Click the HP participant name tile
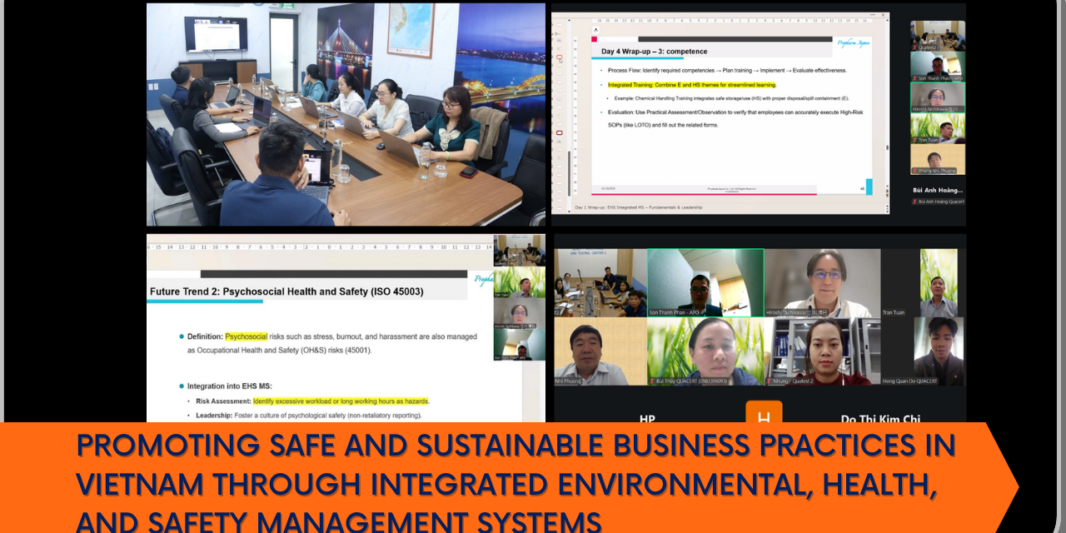Image resolution: width=1066 pixels, height=533 pixels. (646, 418)
